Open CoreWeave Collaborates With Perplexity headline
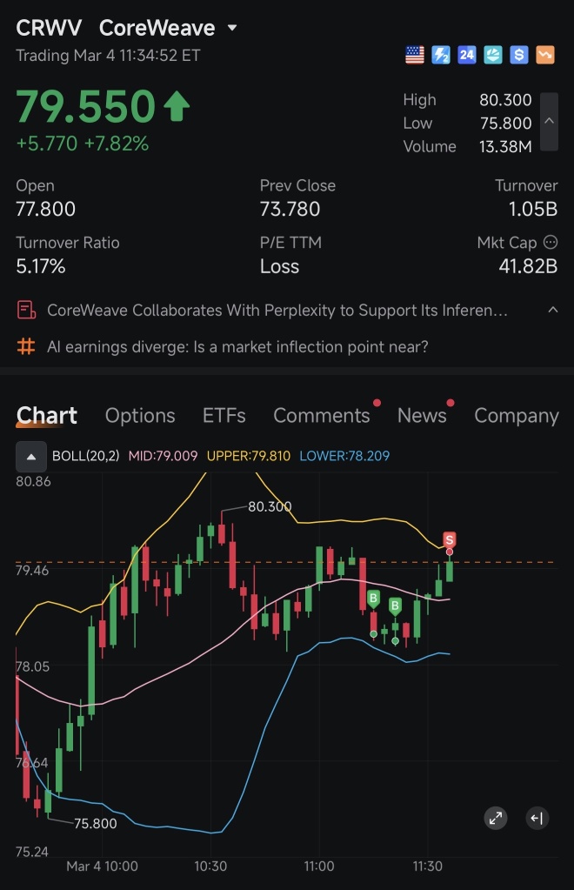574x890 pixels. [x=277, y=310]
